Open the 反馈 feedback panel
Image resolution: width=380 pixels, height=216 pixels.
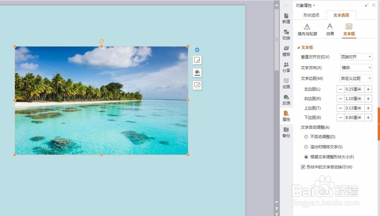point(286,100)
